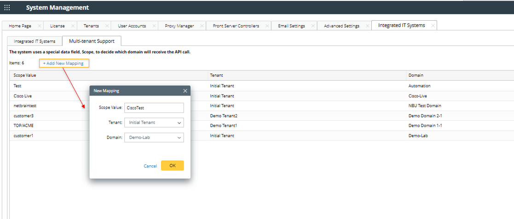Click Add New Mapping
The height and width of the screenshot is (219, 514).
pos(64,63)
